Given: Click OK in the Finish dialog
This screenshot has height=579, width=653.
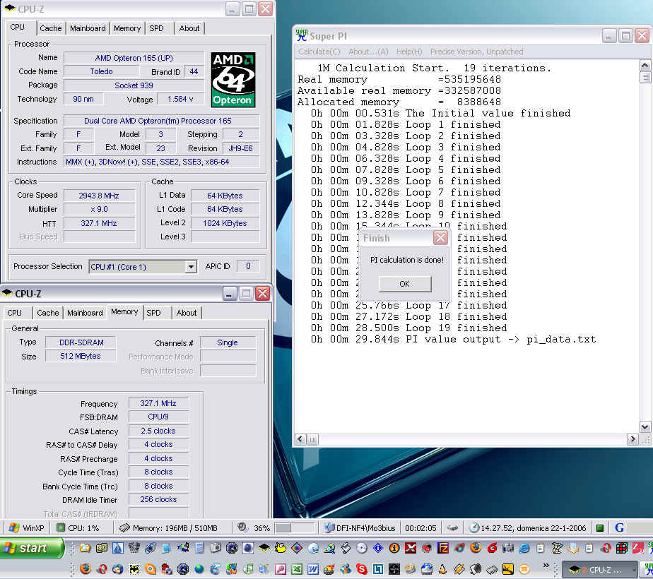Looking at the screenshot, I should [x=405, y=284].
